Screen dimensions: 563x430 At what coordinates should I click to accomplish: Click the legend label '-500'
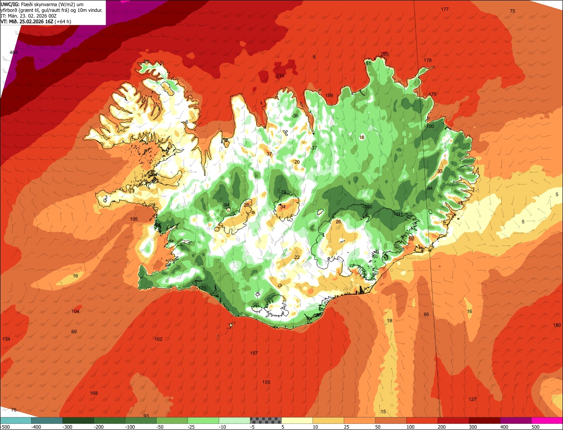click(5, 426)
